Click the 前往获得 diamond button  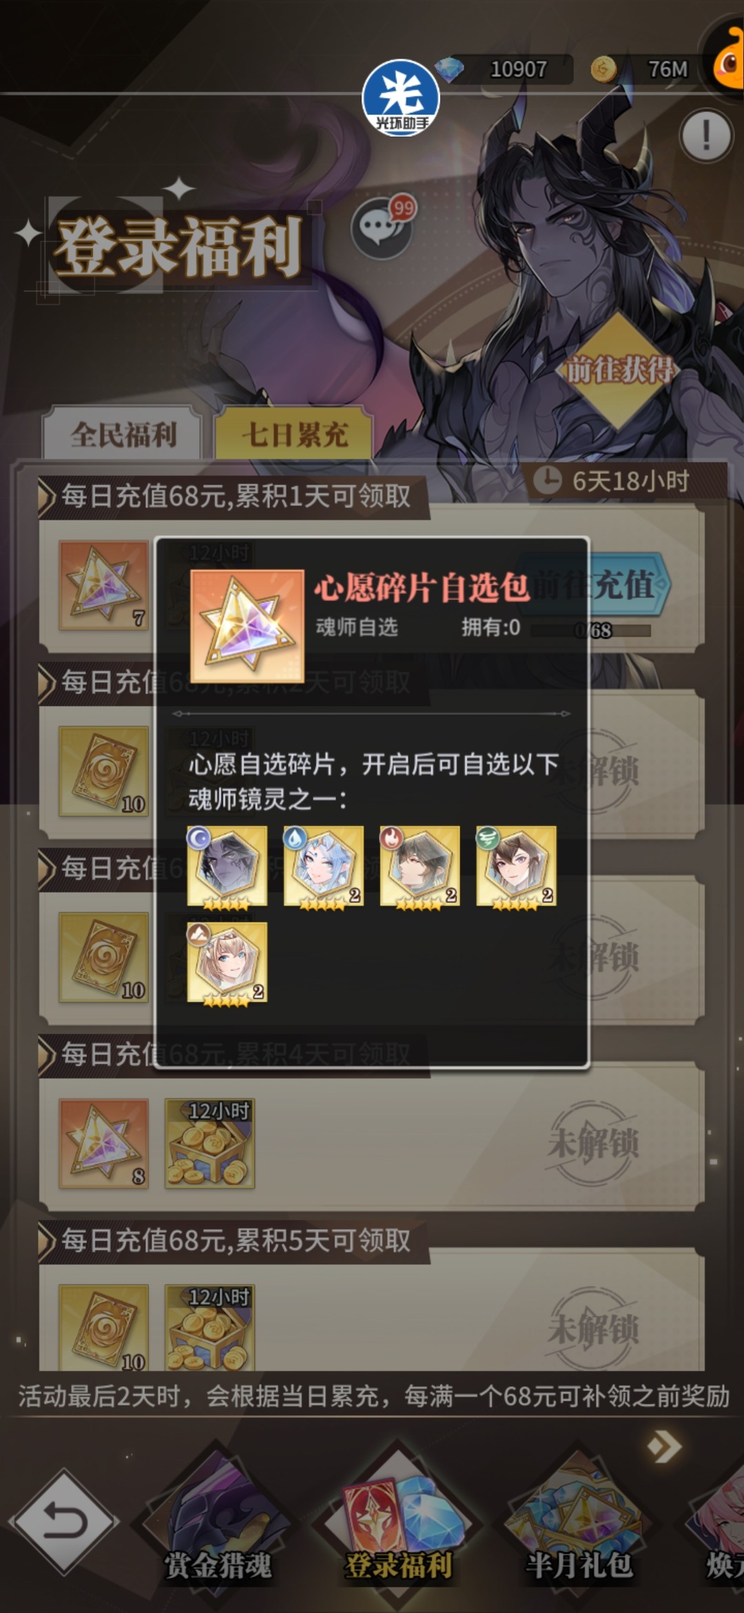619,370
